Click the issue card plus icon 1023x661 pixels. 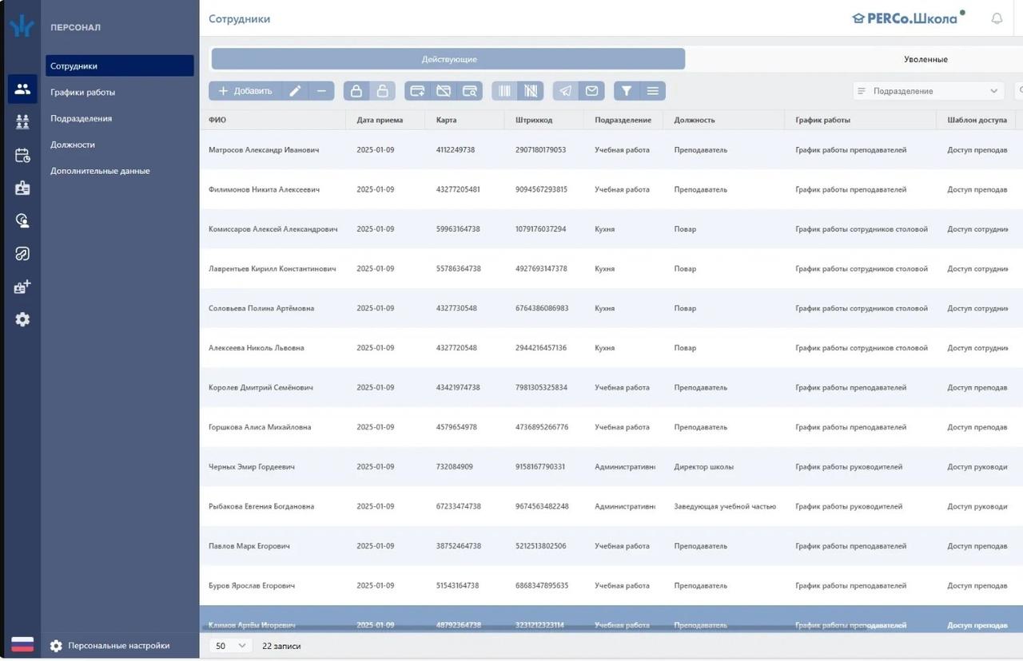pos(417,91)
